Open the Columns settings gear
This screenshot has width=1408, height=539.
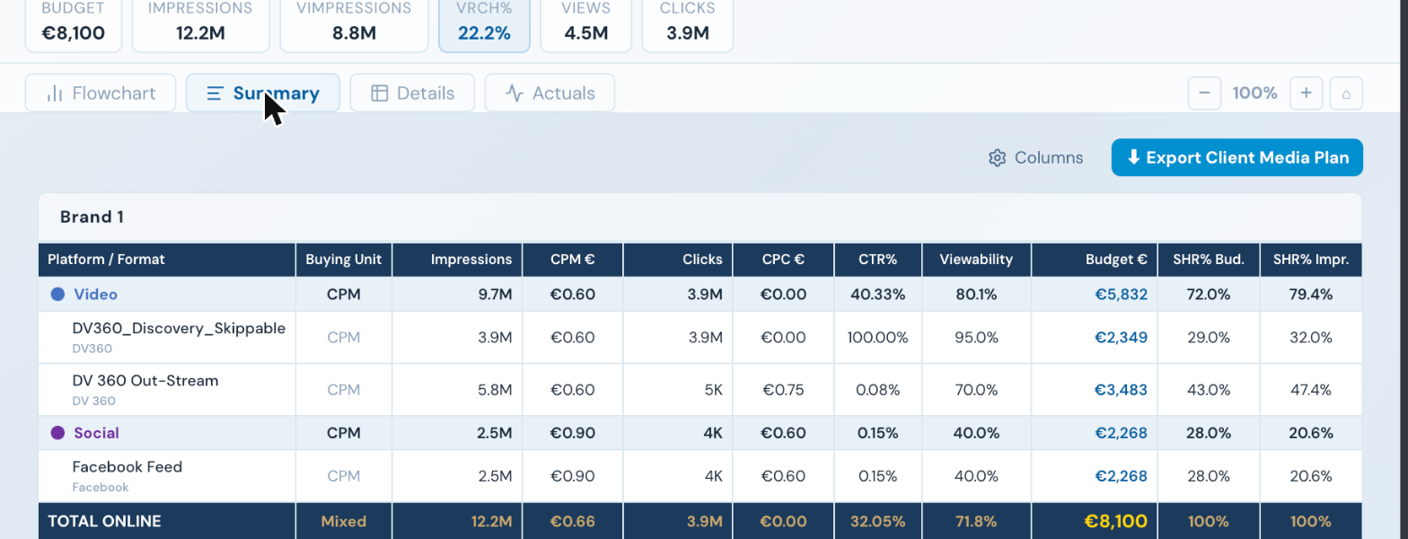point(997,158)
